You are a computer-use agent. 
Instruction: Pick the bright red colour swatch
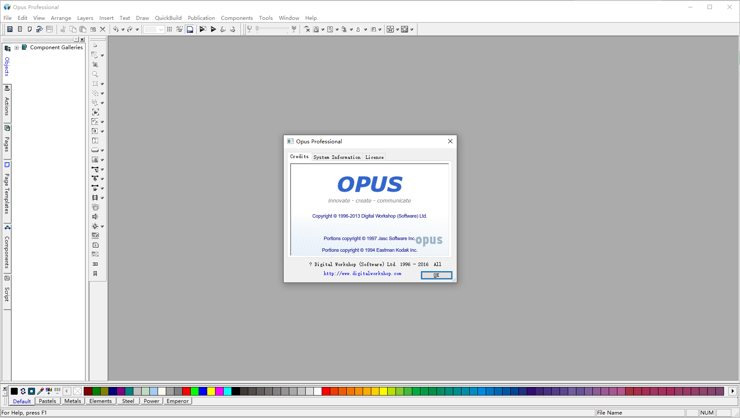pos(187,391)
